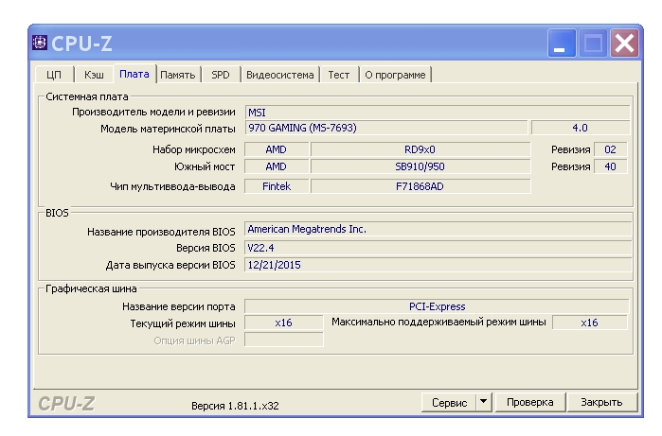Switch to the SPD tab
The width and height of the screenshot is (662, 436).
point(220,74)
